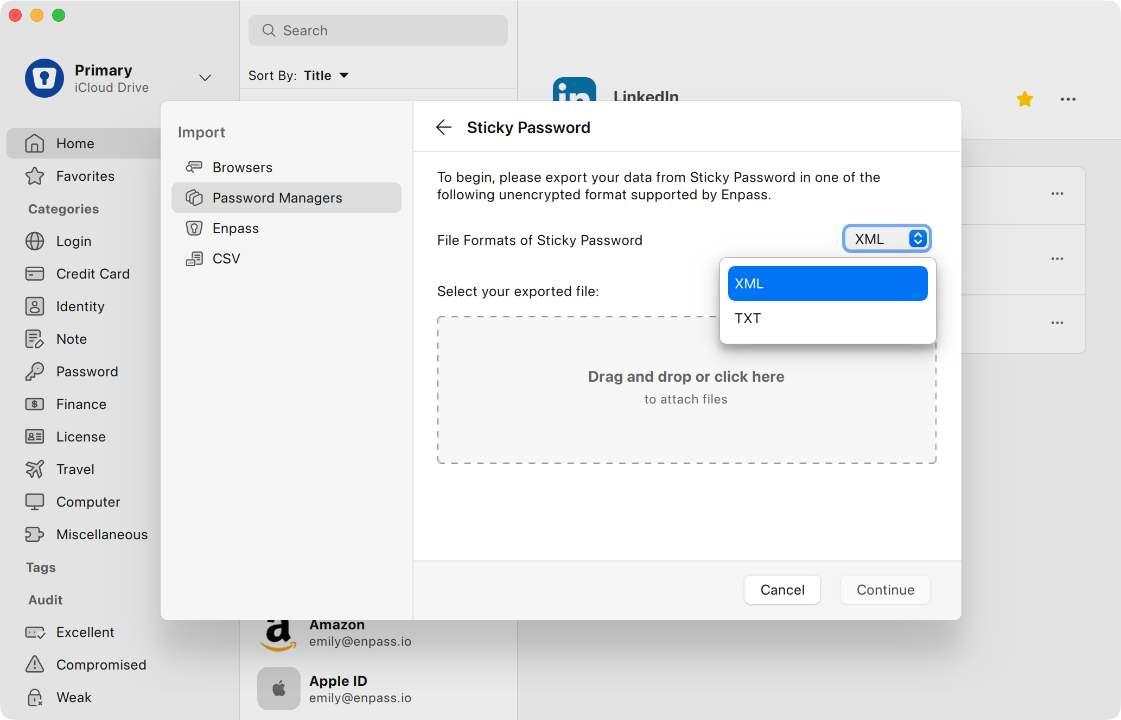Open the Apple ID item icon

click(x=279, y=689)
